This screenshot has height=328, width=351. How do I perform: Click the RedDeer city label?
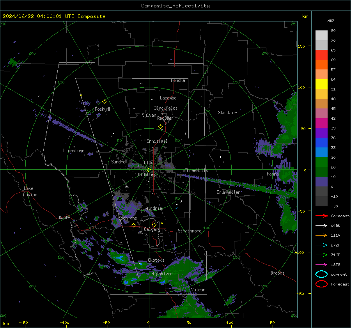165,118
